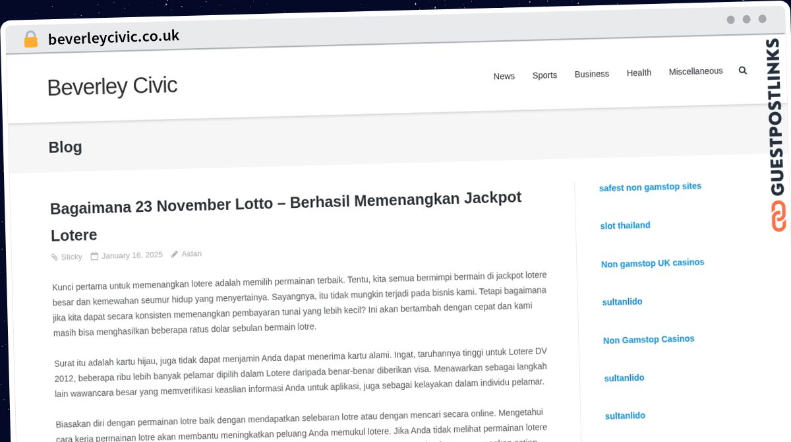
Task: Click the calendar icon before the post date
Action: tap(95, 255)
